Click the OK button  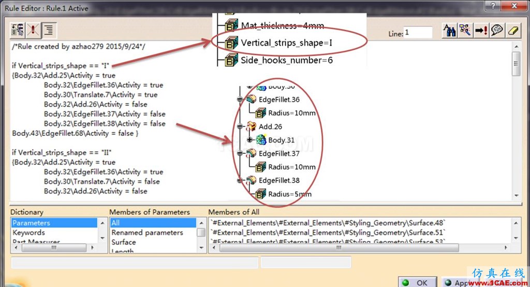pyautogui.click(x=418, y=283)
